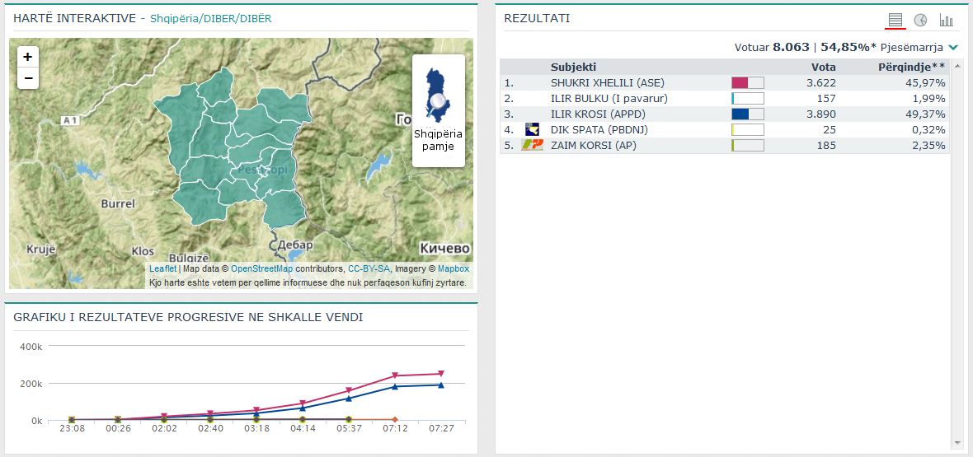The width and height of the screenshot is (973, 457).
Task: Select the ILIR BULKU (I pavarur) row
Action: point(609,98)
